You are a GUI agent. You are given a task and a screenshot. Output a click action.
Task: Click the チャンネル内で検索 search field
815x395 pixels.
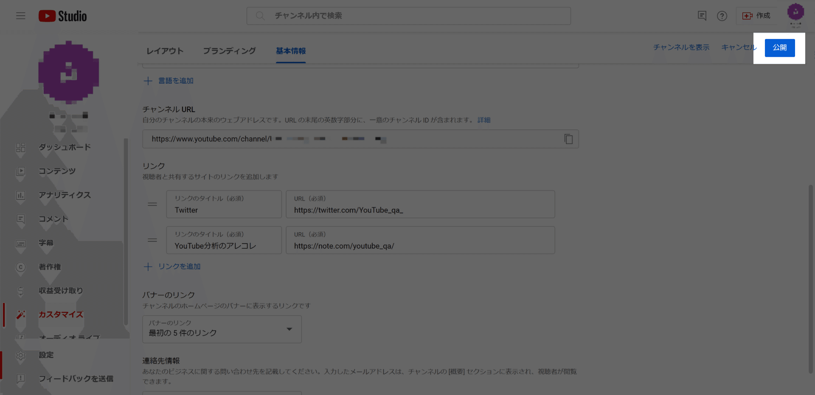click(409, 16)
